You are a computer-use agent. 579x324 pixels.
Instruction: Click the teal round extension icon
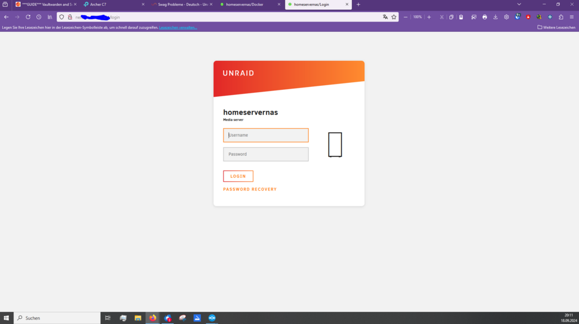tap(550, 17)
